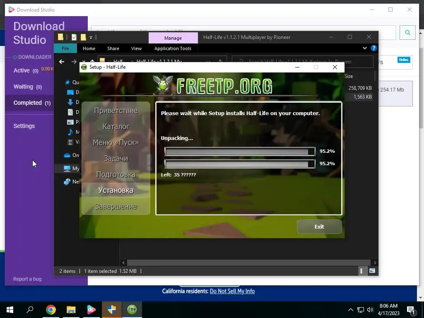This screenshot has height=318, width=424.
Task: Go back with Explorer back arrow
Action: click(x=62, y=62)
